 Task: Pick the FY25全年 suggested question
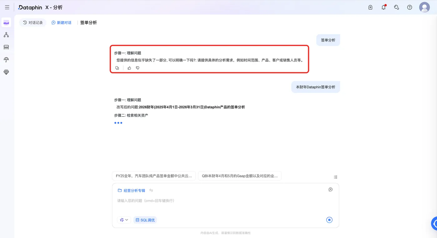pyautogui.click(x=154, y=176)
